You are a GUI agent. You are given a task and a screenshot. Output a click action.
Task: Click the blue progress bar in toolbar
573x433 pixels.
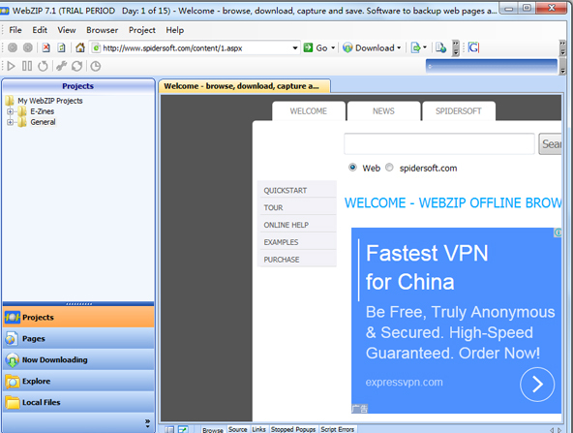tap(492, 66)
